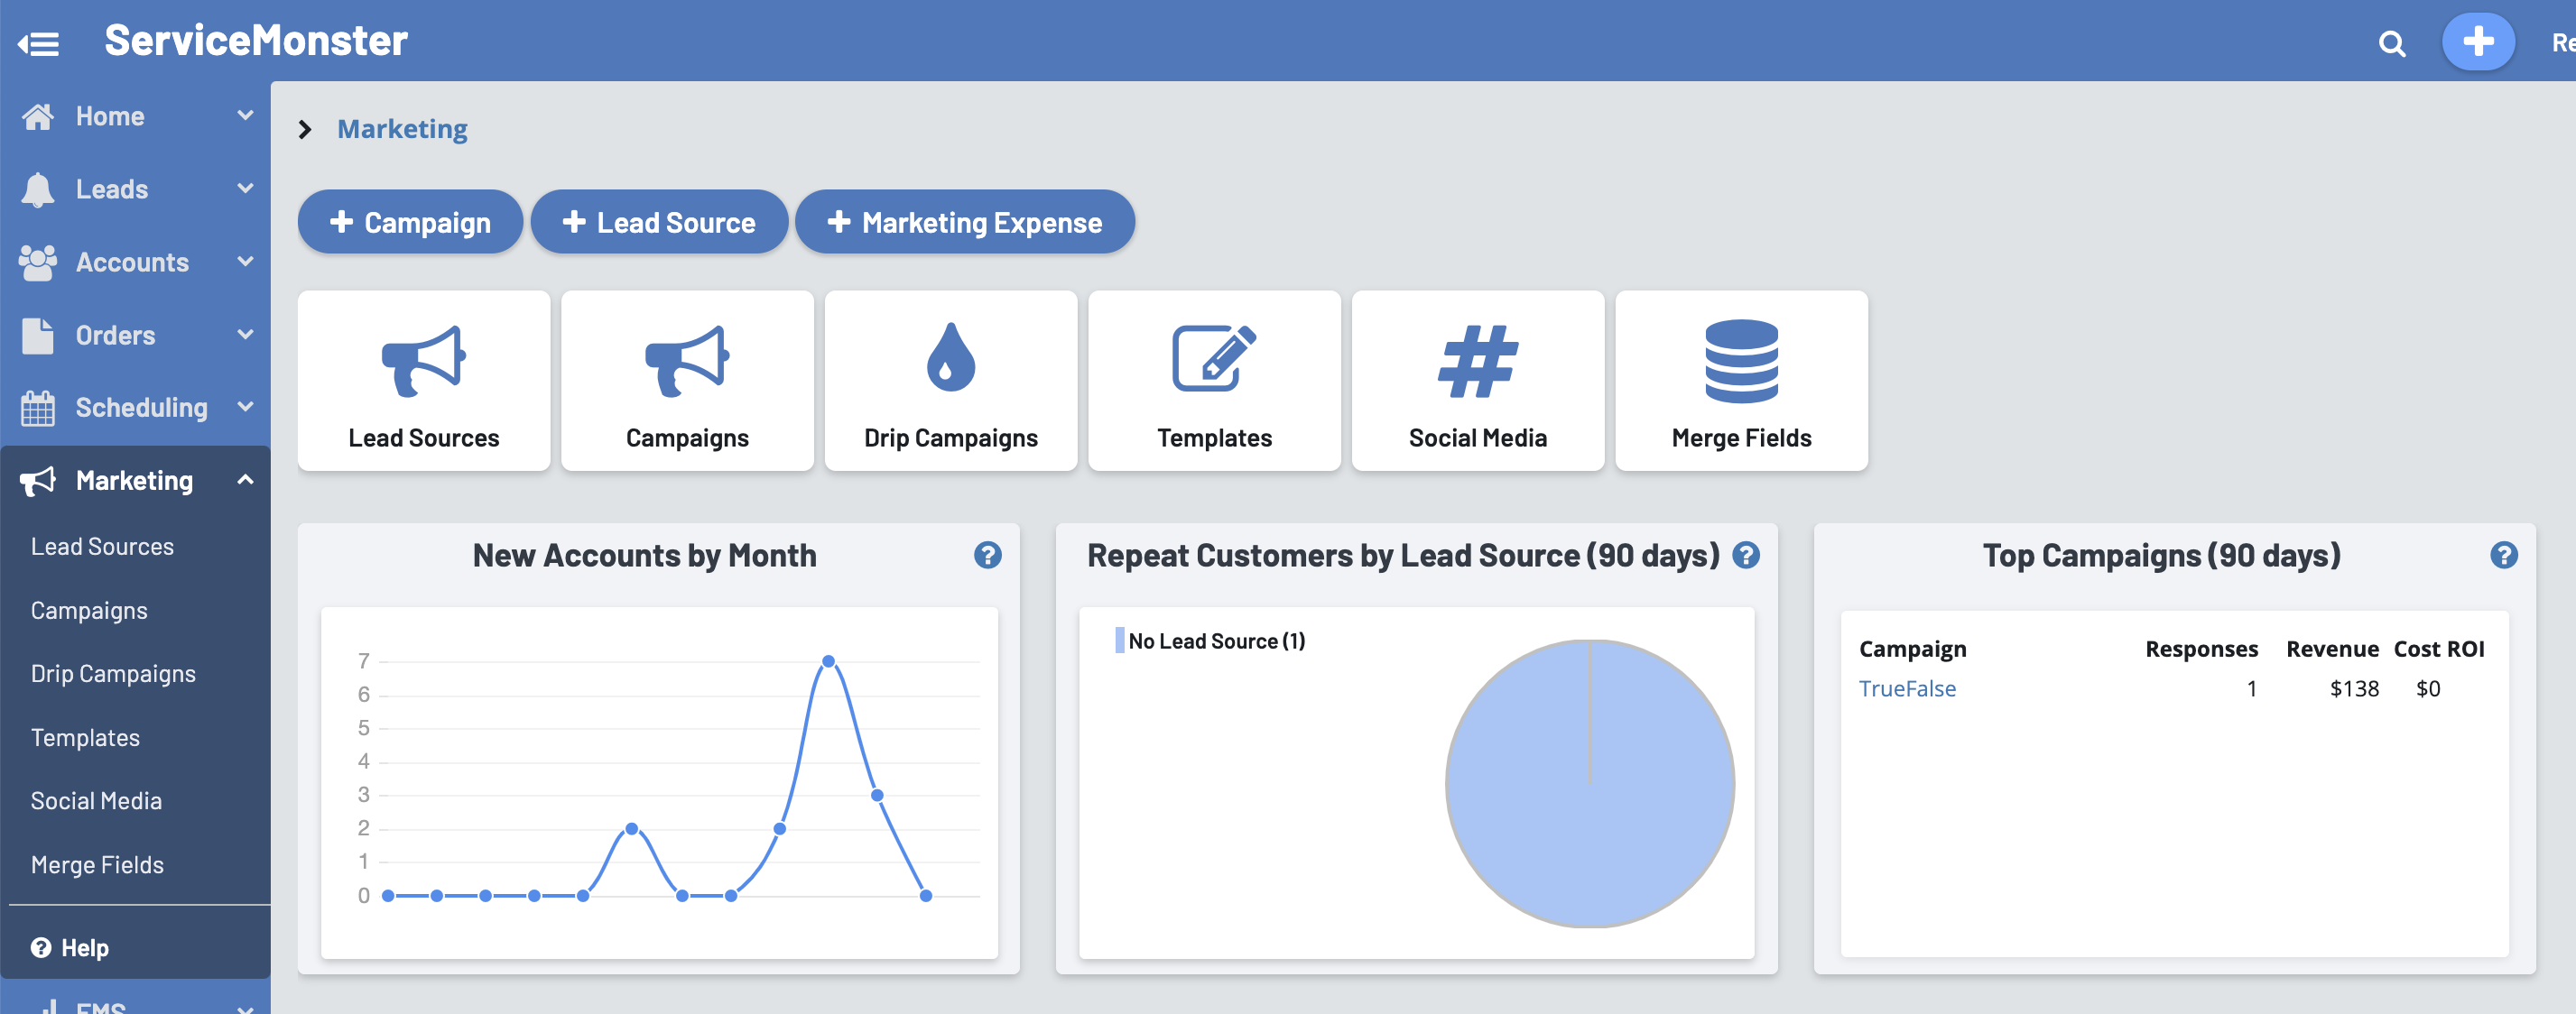Open the Templates pencil-edit tile
Viewport: 2576px width, 1014px height.
point(1213,381)
